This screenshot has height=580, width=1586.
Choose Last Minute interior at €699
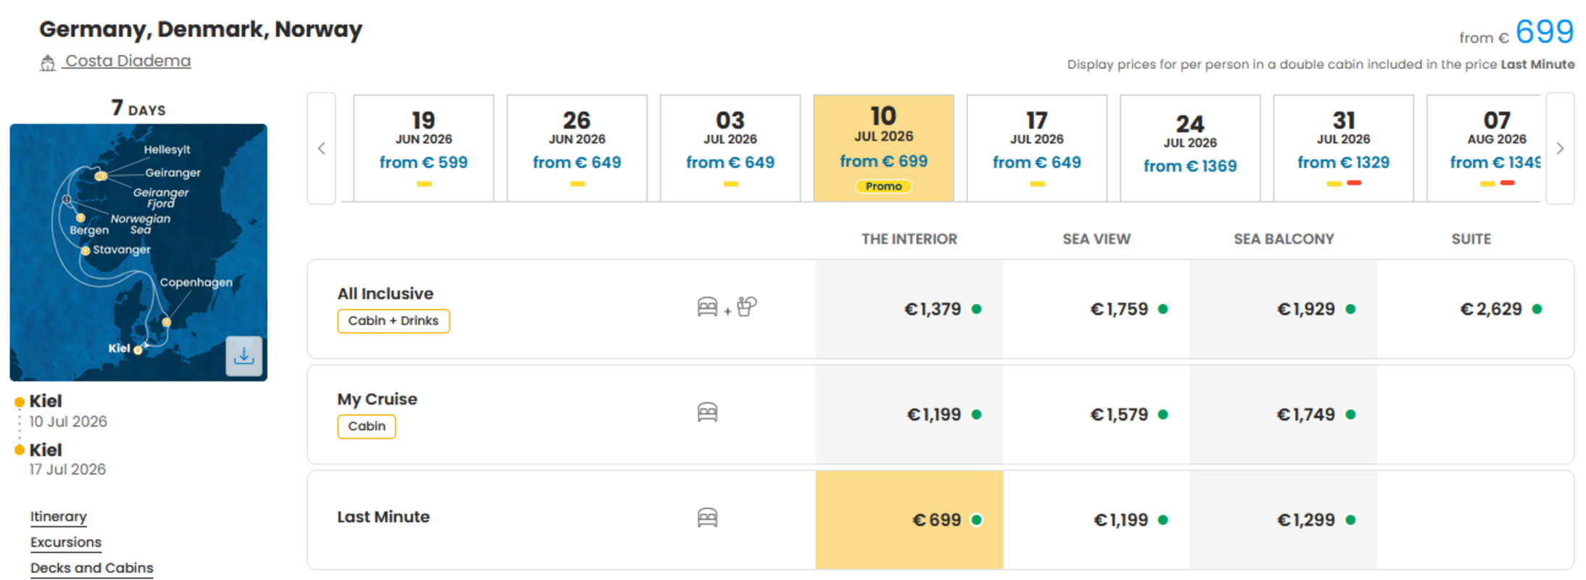(909, 520)
